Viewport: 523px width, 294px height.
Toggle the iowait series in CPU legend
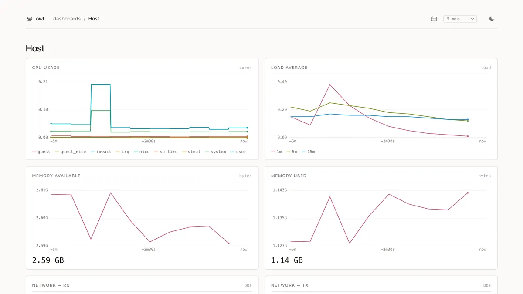pyautogui.click(x=101, y=152)
